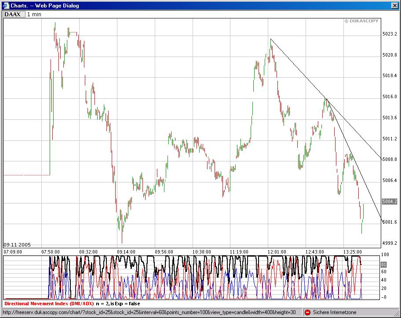Click the highlighted 81 ADX value
Screen dimensions: 401x318
[x=383, y=264]
